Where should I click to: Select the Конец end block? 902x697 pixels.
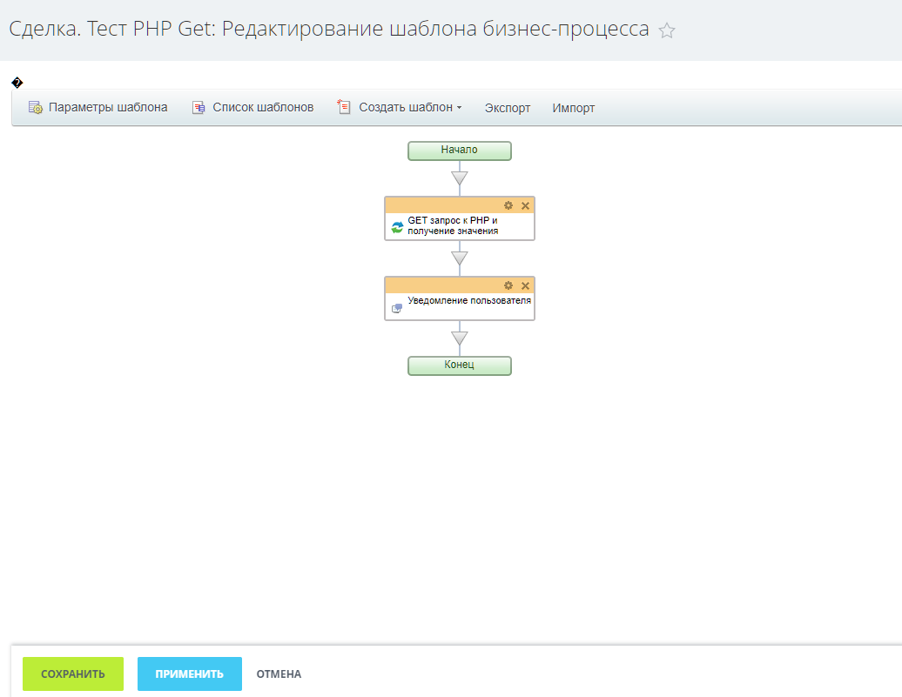click(459, 365)
